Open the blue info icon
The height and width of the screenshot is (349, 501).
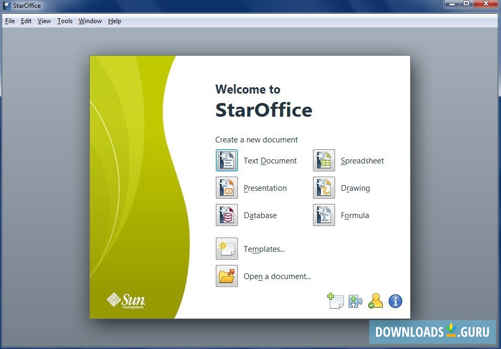(395, 301)
